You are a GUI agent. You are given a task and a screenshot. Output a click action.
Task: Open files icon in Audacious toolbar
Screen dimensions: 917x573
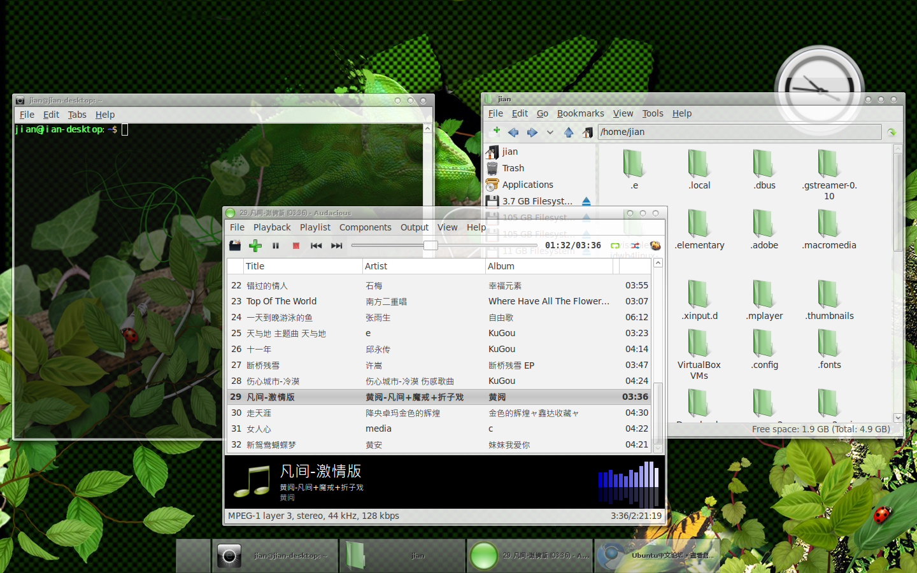click(x=235, y=245)
